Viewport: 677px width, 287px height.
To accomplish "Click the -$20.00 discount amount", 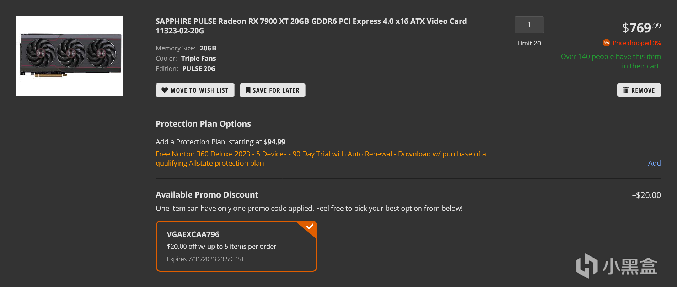I will coord(646,195).
